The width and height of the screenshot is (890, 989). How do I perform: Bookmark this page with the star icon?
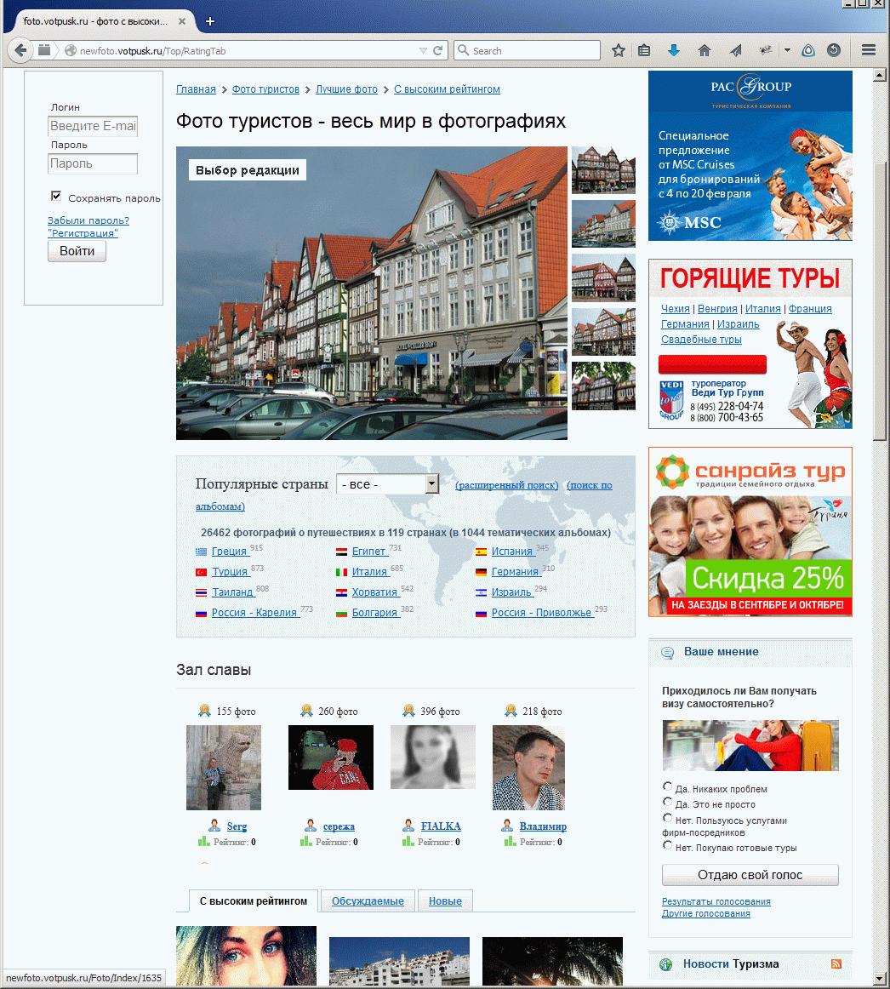[x=618, y=50]
